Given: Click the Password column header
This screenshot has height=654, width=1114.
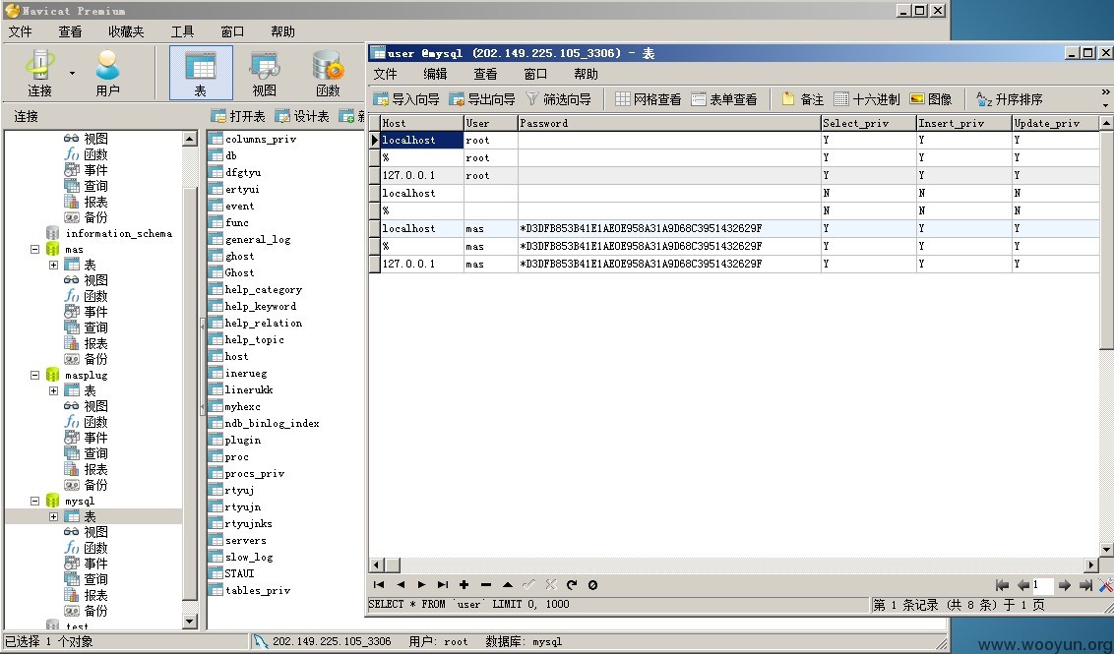Looking at the screenshot, I should (669, 123).
